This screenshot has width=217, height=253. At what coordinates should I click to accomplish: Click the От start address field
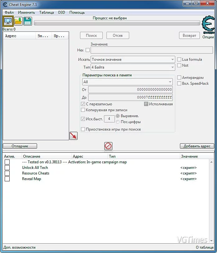pyautogui.click(x=130, y=89)
